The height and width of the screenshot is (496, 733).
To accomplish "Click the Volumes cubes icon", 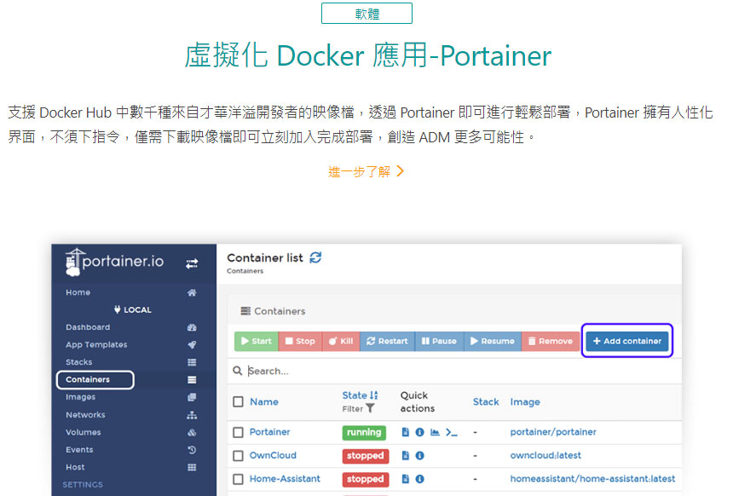I will click(x=192, y=432).
